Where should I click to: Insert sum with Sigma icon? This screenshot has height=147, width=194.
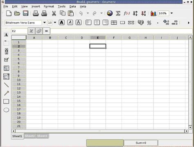pyautogui.click(x=118, y=13)
